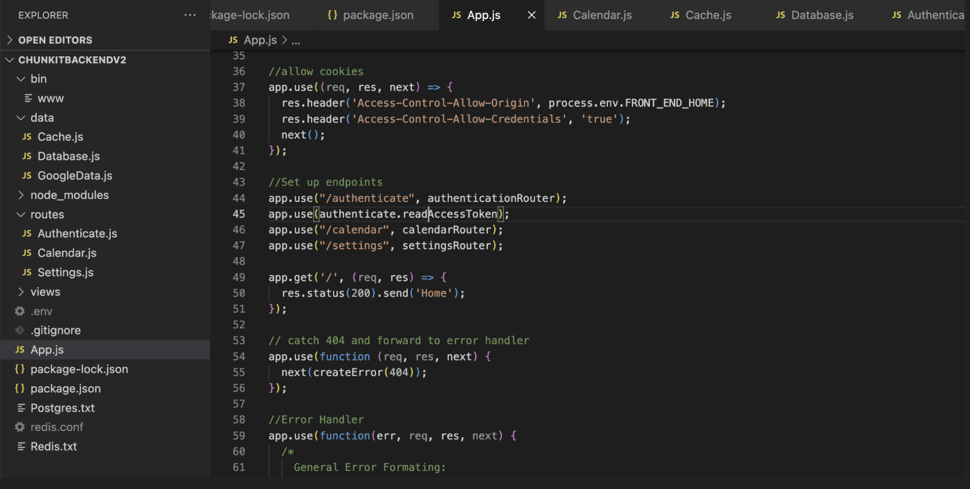The width and height of the screenshot is (970, 489).
Task: Click the breadcrumb ellipsis after App.js
Action: coord(296,41)
